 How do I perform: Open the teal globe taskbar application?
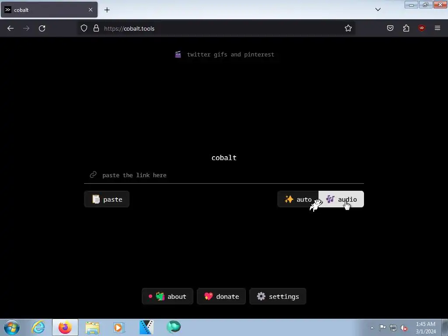[173, 327]
